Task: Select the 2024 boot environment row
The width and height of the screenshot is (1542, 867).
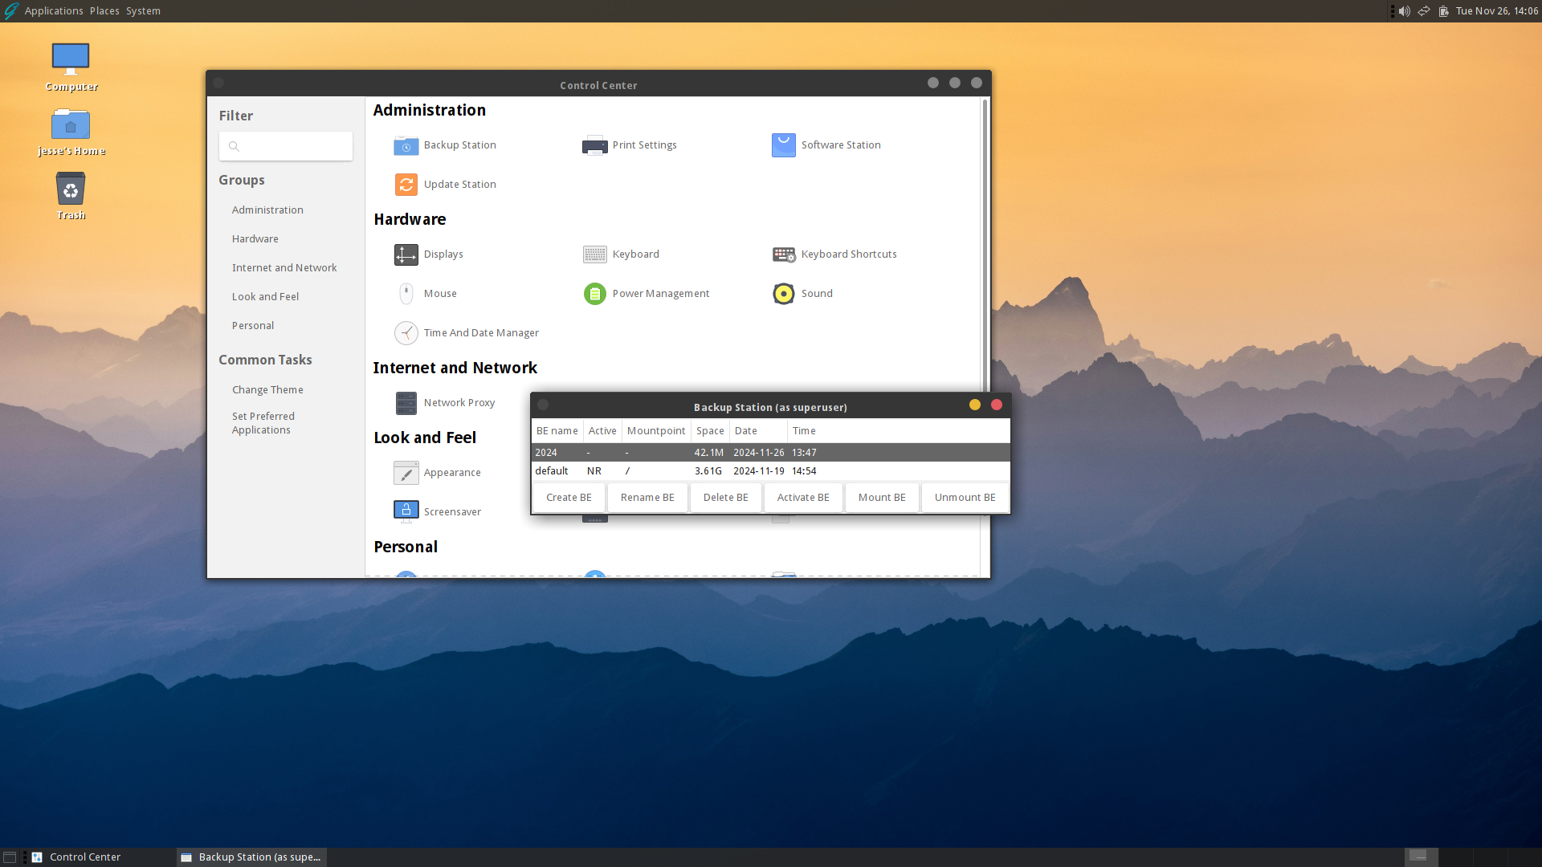Action: click(x=770, y=453)
